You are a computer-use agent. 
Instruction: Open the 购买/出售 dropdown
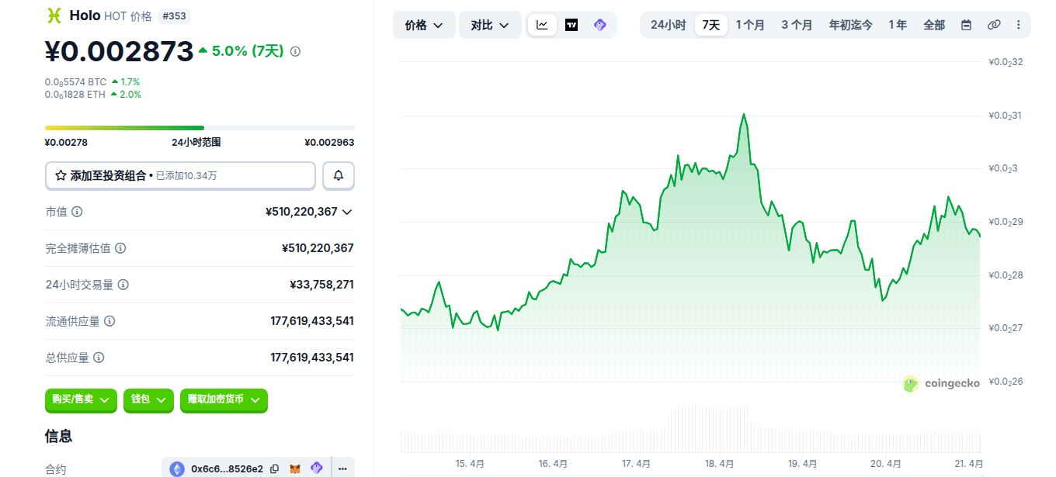click(x=81, y=400)
